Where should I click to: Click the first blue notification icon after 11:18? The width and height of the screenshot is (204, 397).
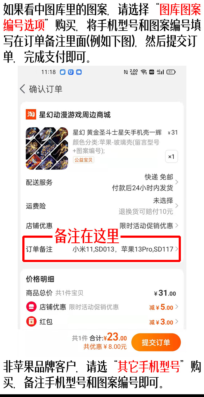pos(63,72)
